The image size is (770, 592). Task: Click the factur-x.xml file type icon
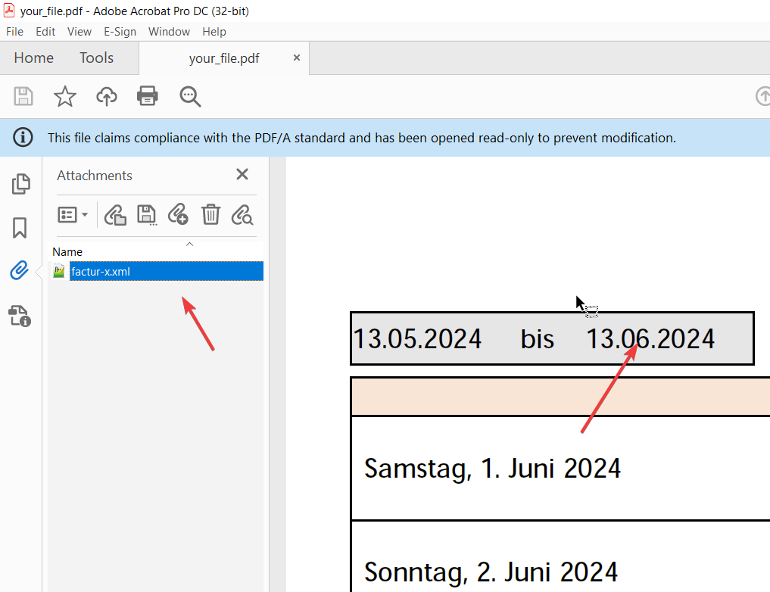click(x=59, y=271)
